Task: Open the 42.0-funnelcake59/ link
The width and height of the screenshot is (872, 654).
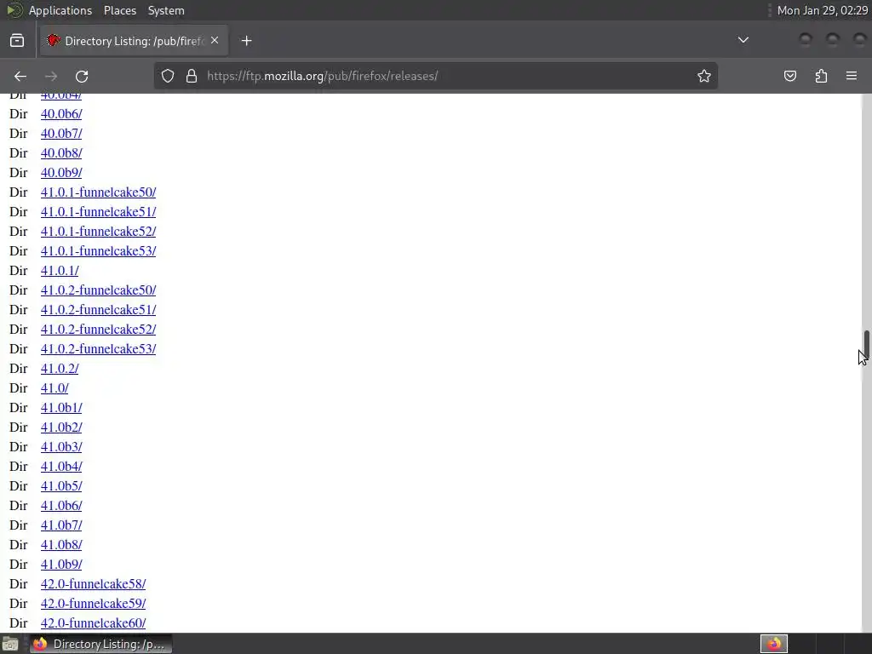Action: click(x=94, y=604)
